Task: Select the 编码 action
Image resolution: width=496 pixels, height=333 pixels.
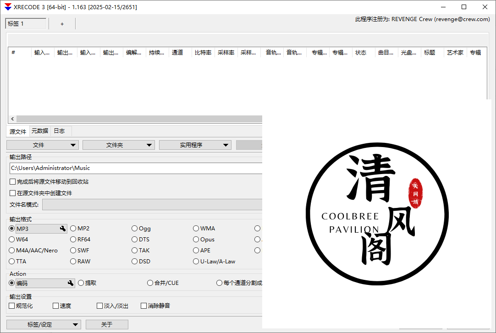Action: (12, 283)
